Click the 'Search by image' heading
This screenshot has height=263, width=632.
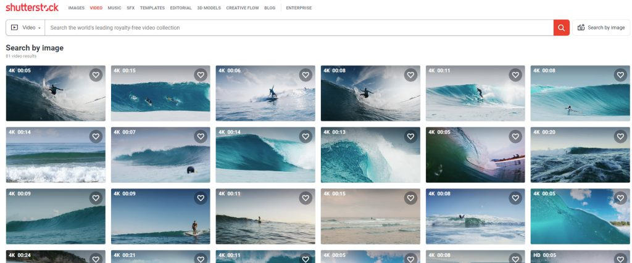(x=35, y=48)
